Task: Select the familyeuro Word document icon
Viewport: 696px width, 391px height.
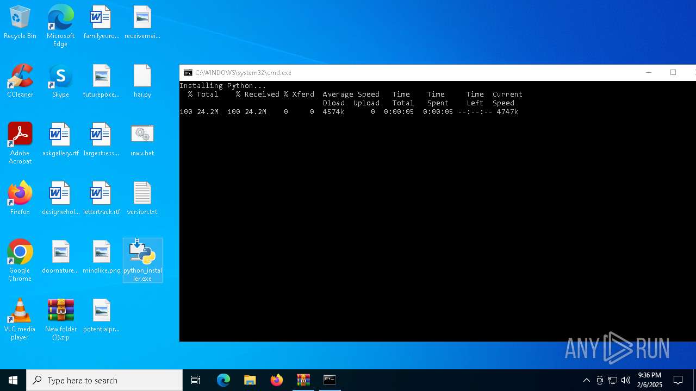Action: click(x=101, y=22)
